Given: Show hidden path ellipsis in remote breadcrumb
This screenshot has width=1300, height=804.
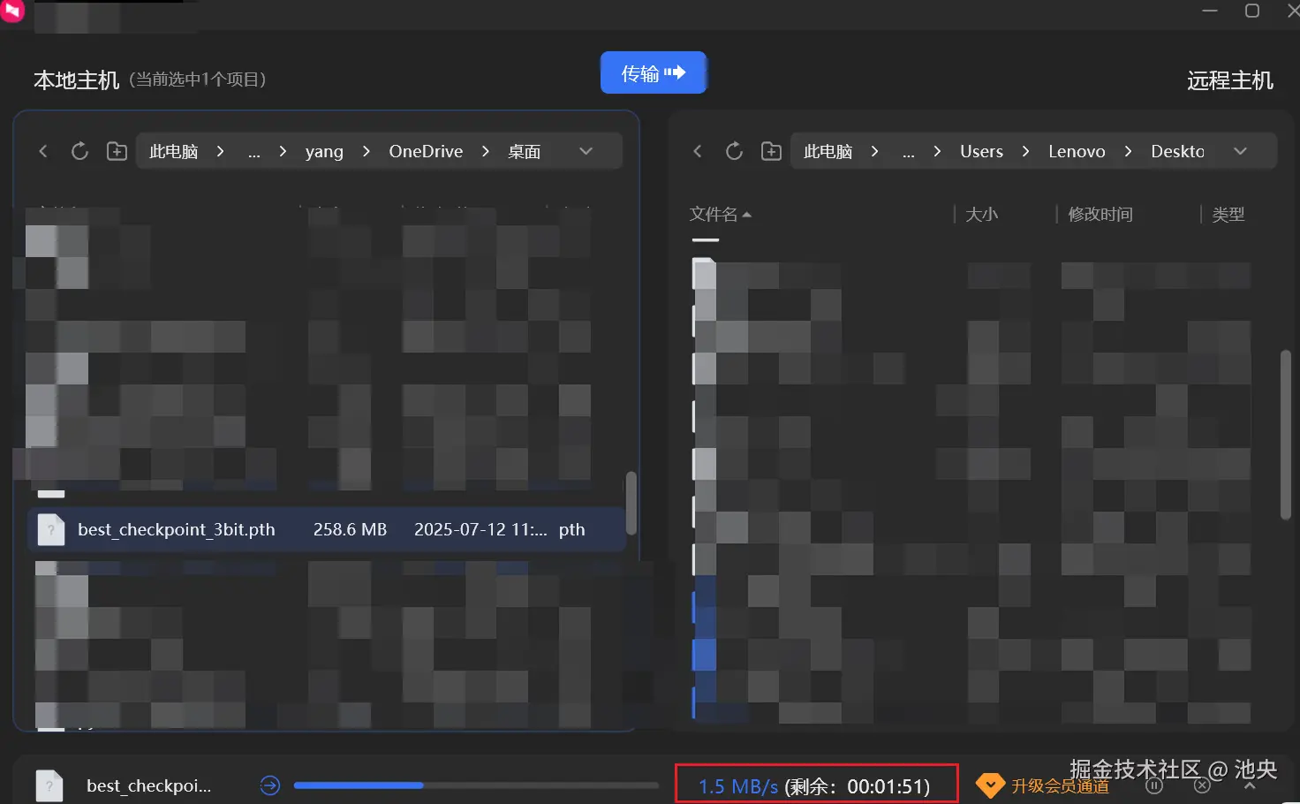Looking at the screenshot, I should [909, 152].
